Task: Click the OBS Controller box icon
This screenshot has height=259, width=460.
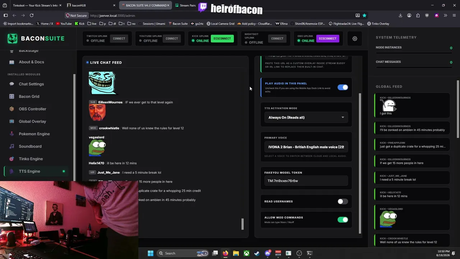Action: (11, 109)
